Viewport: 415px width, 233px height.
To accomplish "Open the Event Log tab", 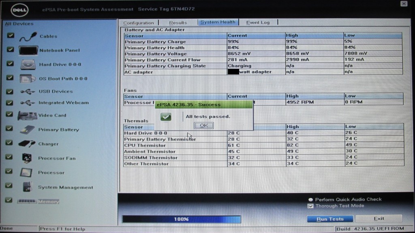I will pyautogui.click(x=258, y=23).
